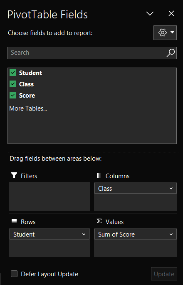Open the More Tables link
Image resolution: width=183 pixels, height=285 pixels.
(x=28, y=108)
